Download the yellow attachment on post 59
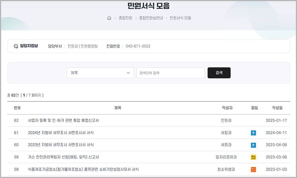Screen dimensions: 297x178 click(253, 157)
